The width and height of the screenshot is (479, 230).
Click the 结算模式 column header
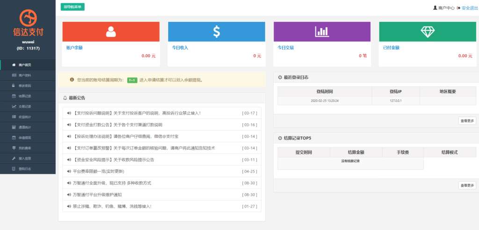point(450,152)
